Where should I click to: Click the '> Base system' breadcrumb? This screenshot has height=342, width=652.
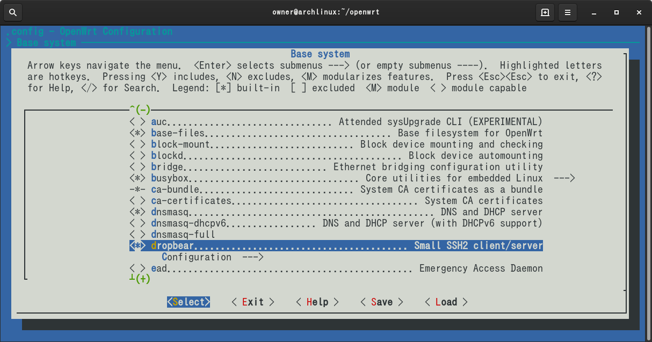(x=41, y=42)
